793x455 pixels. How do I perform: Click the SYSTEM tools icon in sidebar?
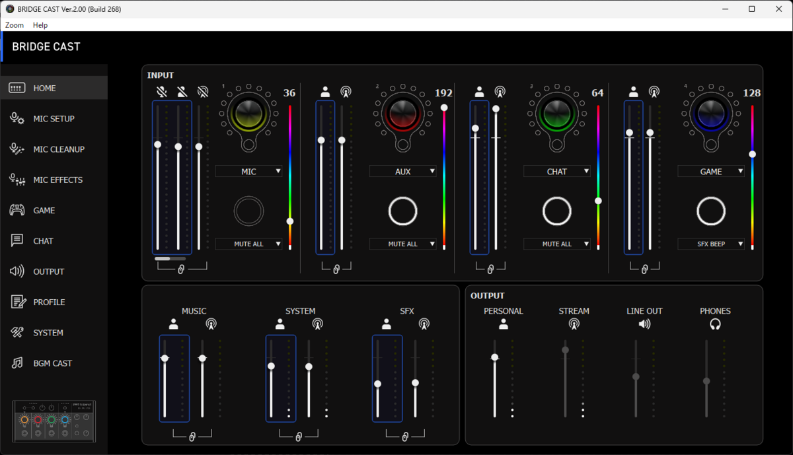tap(17, 333)
